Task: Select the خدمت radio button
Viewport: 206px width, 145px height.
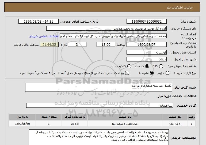Action: pyautogui.click(x=147, y=66)
